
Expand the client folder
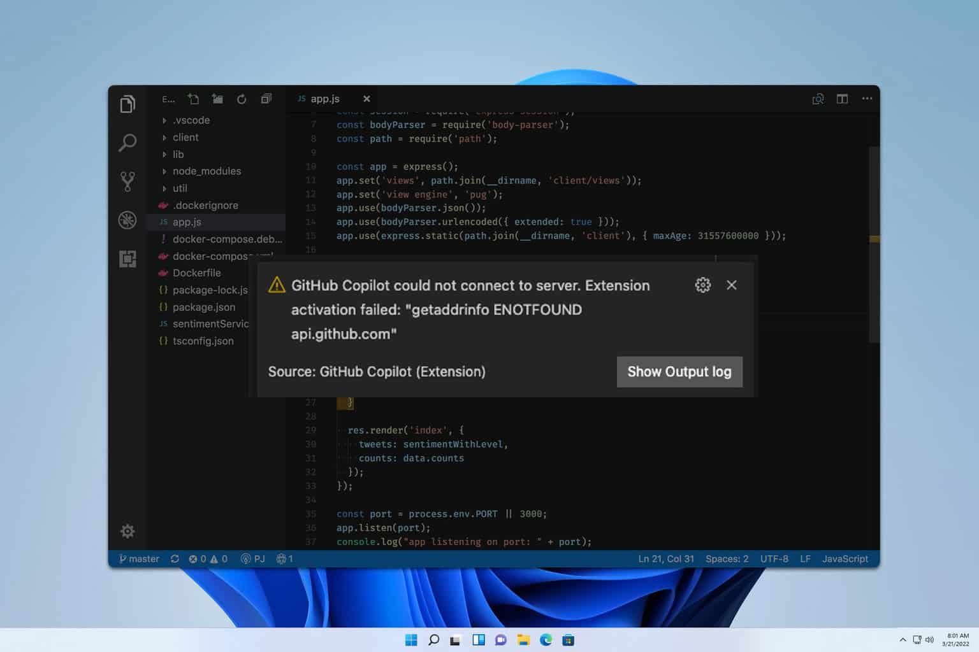coord(217,138)
